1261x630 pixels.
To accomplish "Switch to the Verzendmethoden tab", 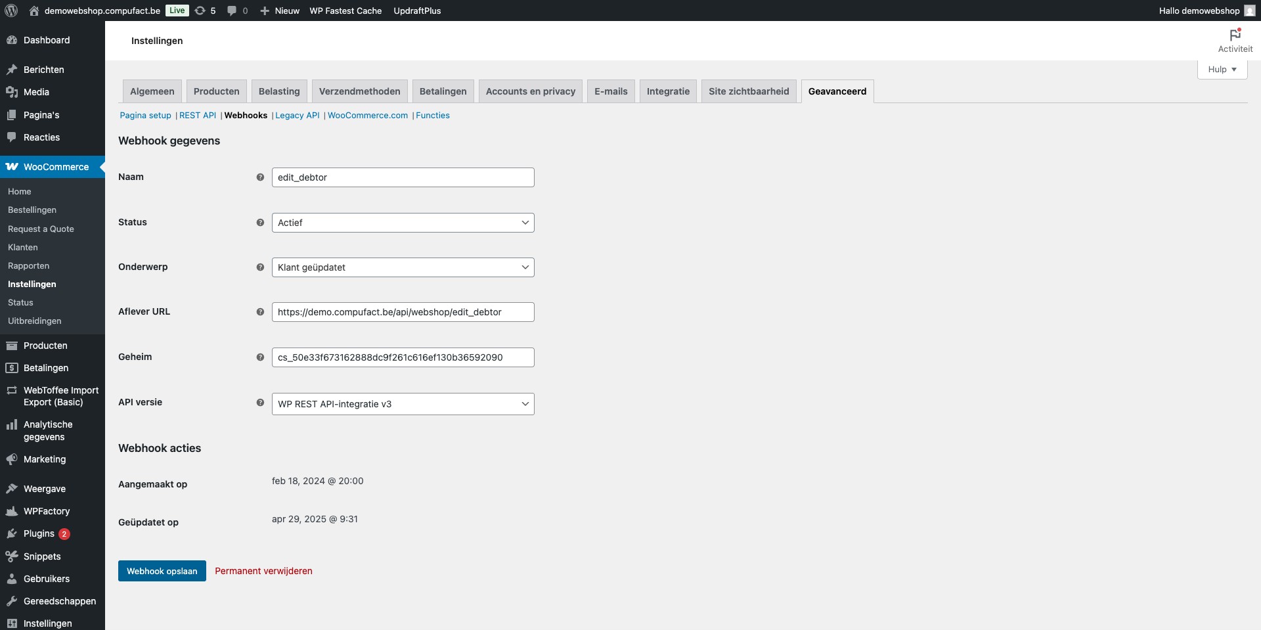I will tap(359, 91).
